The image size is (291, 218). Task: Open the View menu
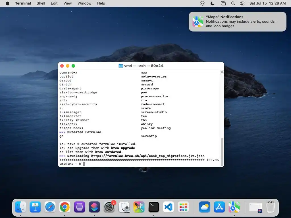tap(68, 3)
